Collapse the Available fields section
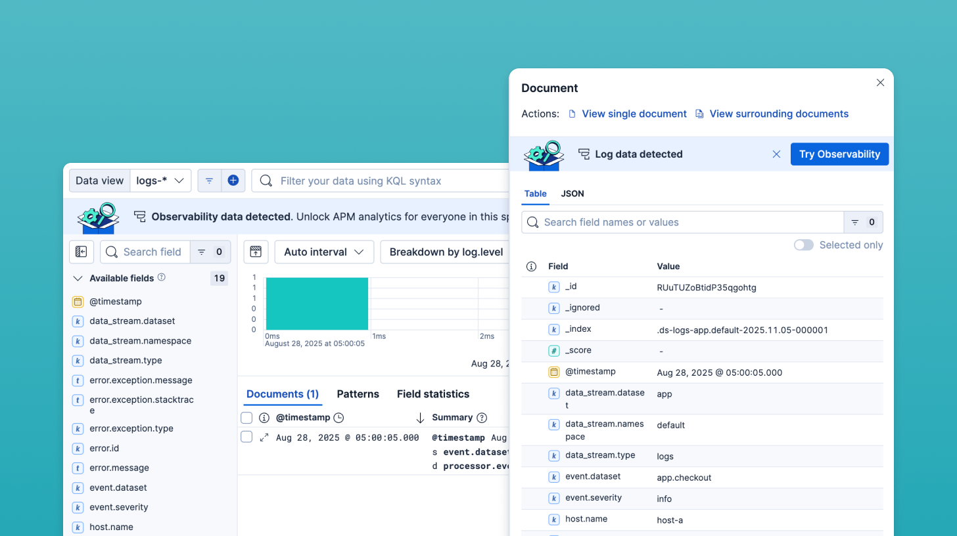The width and height of the screenshot is (957, 536). click(x=78, y=278)
